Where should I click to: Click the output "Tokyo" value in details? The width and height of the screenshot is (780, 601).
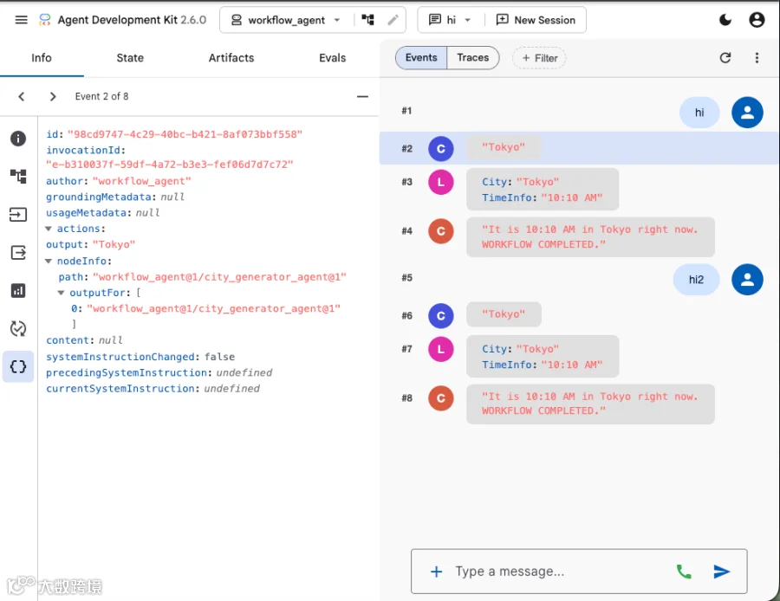(114, 244)
